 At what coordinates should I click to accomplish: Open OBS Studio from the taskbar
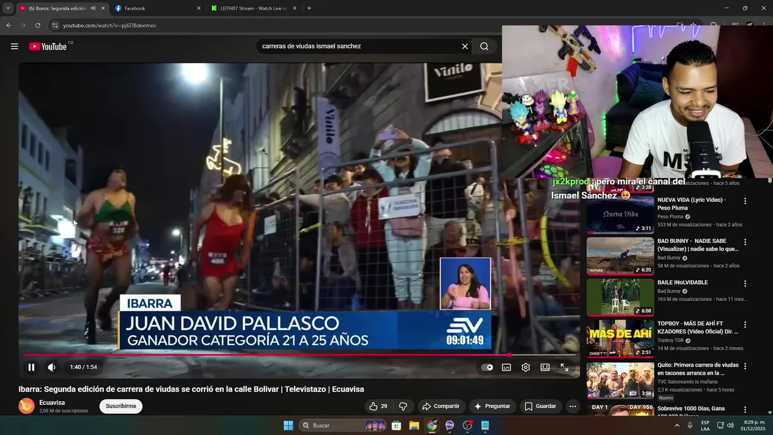pos(467,425)
